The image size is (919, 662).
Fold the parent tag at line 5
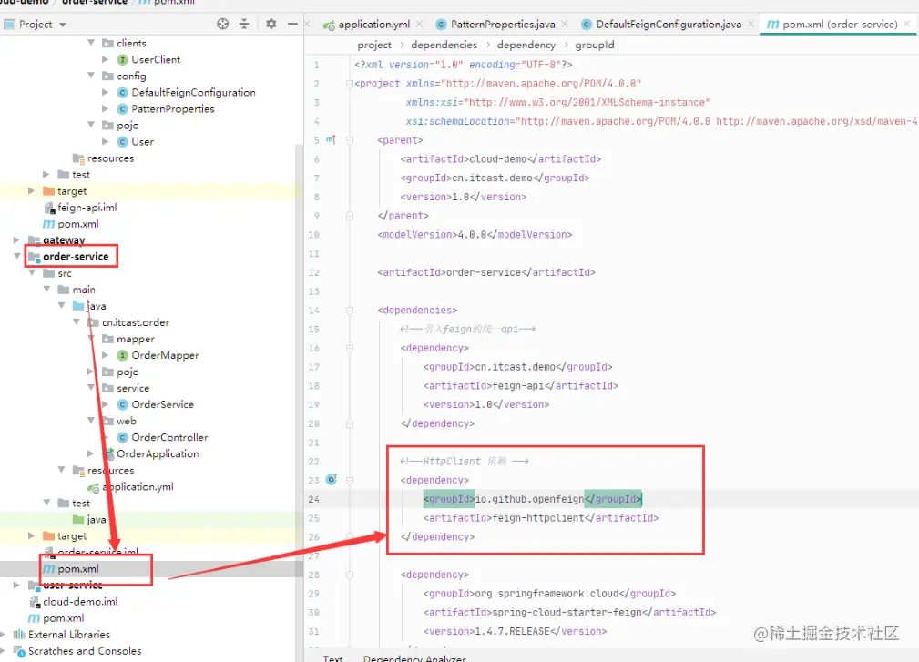click(350, 140)
